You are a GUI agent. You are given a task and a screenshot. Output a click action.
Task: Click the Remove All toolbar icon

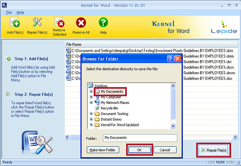(81, 22)
